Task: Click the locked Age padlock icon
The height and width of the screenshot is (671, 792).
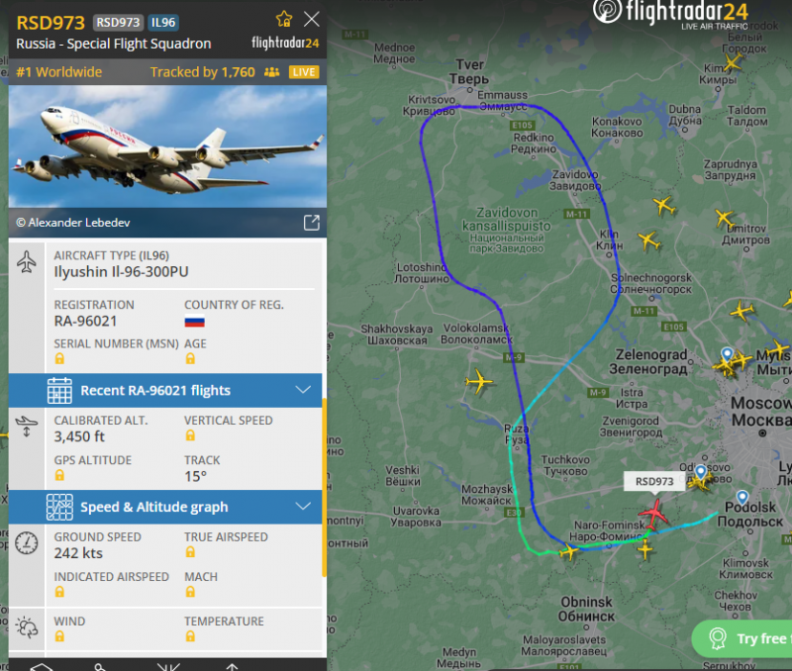Action: point(190,358)
